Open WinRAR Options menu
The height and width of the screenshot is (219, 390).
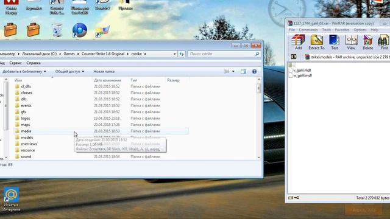pyautogui.click(x=360, y=30)
